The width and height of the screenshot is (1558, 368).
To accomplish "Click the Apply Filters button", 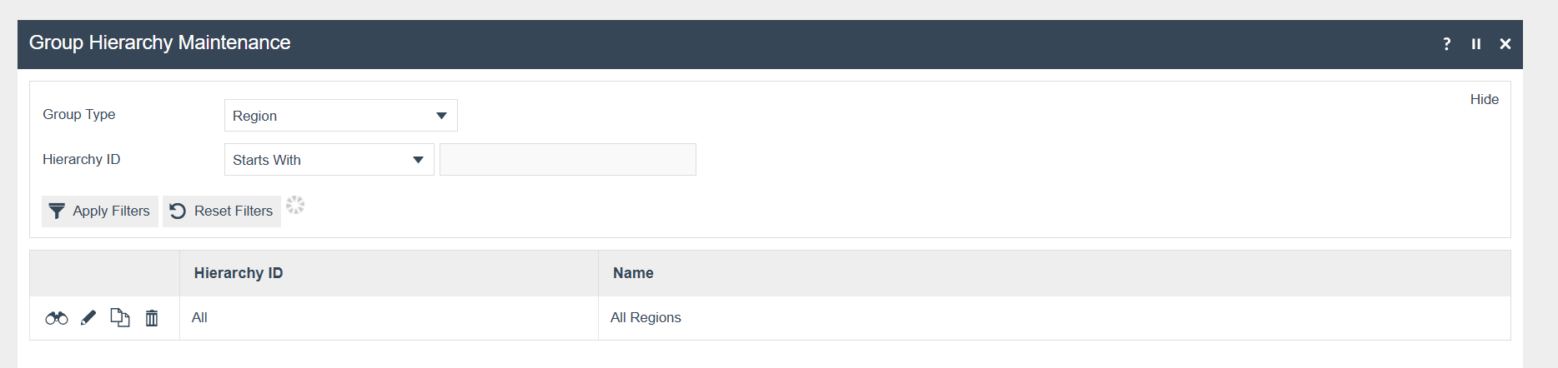I will [x=100, y=211].
